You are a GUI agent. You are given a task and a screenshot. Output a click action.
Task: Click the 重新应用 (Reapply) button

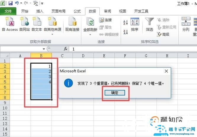click(167, 27)
